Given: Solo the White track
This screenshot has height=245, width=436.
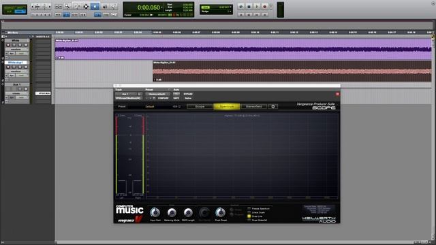Looking at the screenshot, I should (20, 45).
